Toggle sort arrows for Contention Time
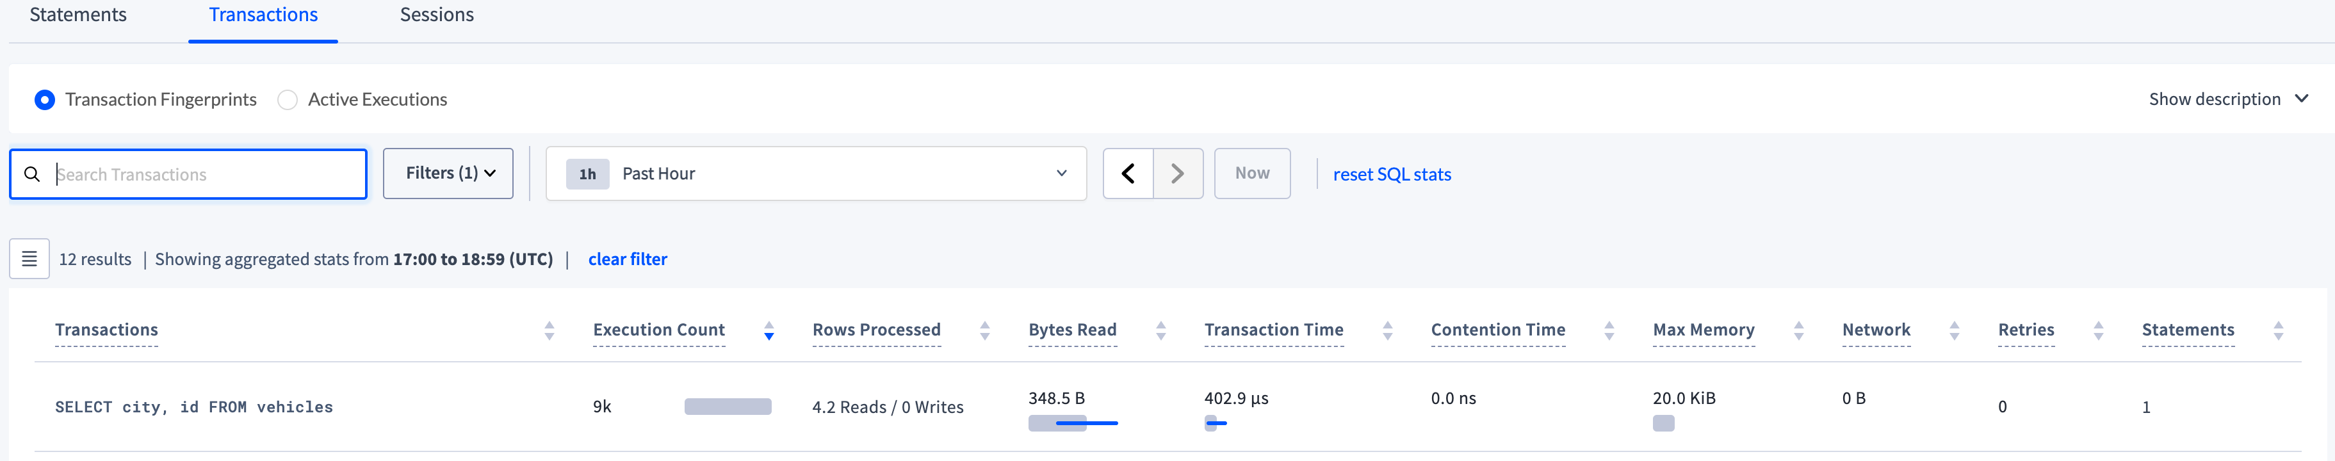 pos(1609,330)
